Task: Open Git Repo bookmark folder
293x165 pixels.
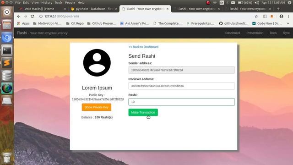Action: pyautogui.click(x=75, y=23)
